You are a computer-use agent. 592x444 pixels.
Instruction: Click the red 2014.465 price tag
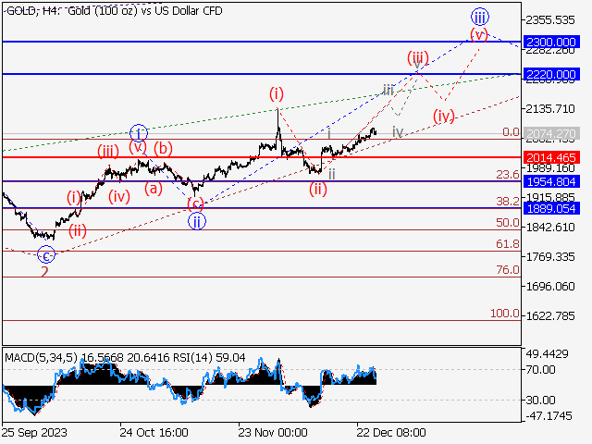(x=551, y=157)
